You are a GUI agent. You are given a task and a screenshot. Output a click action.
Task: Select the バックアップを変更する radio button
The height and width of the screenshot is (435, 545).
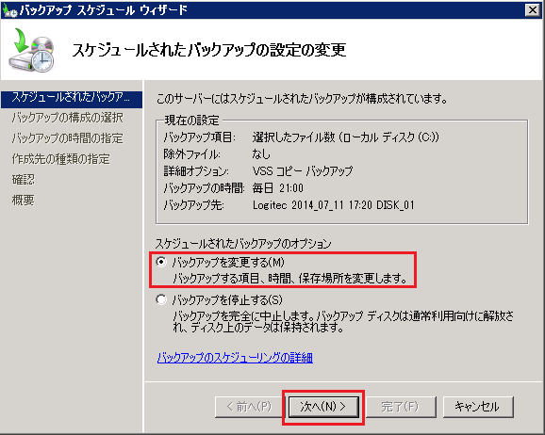coord(161,262)
